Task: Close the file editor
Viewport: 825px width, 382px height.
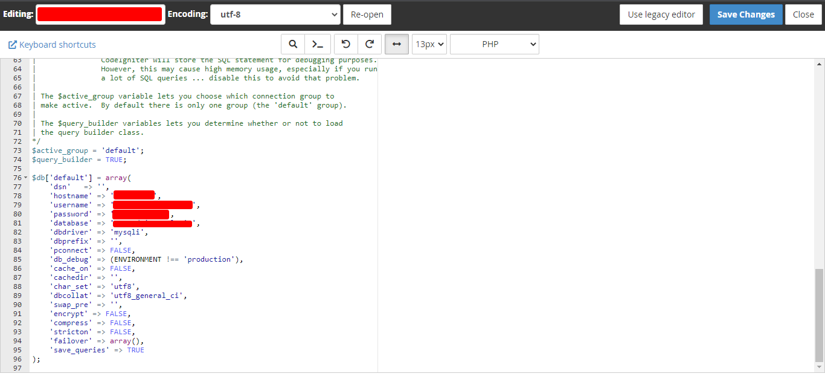Action: pos(803,15)
